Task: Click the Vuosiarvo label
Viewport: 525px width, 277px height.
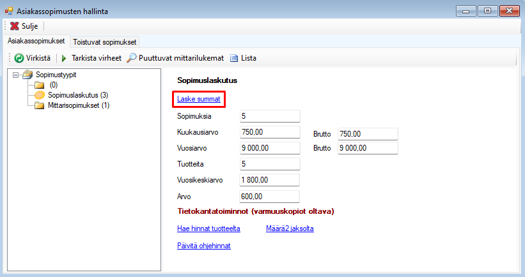Action: (x=192, y=148)
